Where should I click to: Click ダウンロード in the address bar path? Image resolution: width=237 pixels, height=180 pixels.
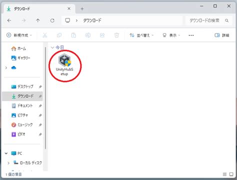point(92,20)
